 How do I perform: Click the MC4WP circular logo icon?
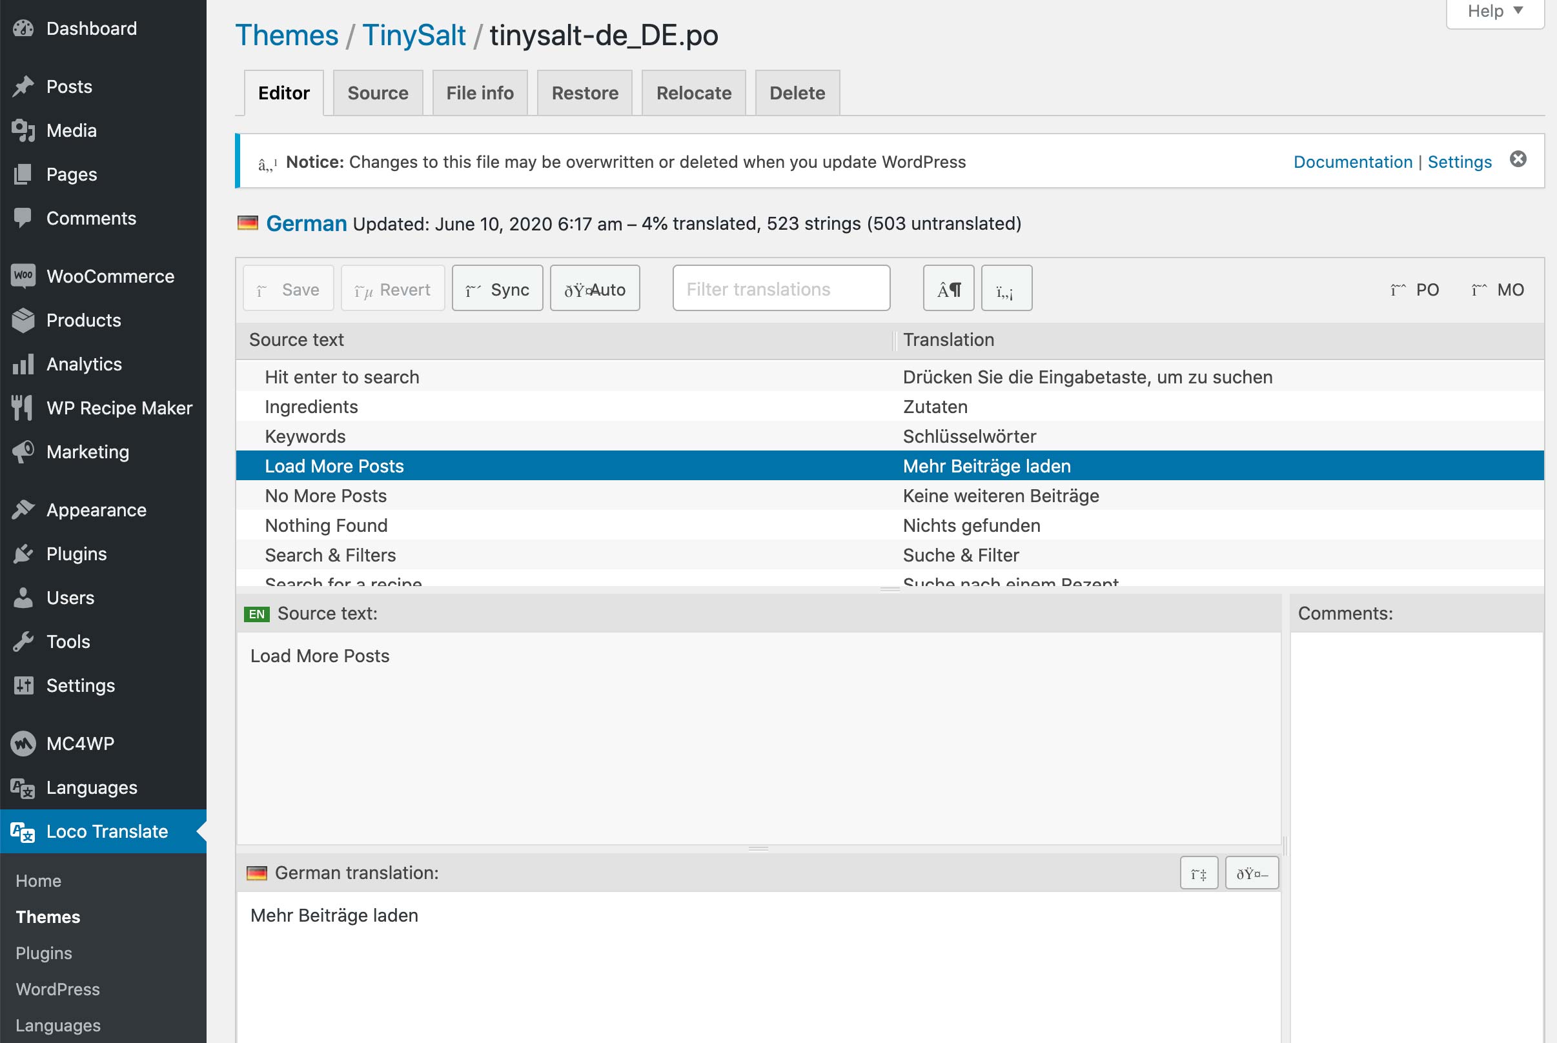point(23,743)
